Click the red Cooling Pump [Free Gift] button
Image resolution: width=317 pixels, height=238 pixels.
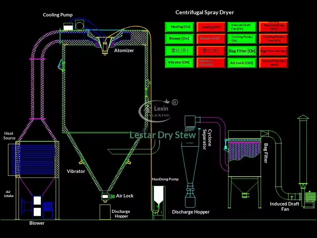(274, 39)
